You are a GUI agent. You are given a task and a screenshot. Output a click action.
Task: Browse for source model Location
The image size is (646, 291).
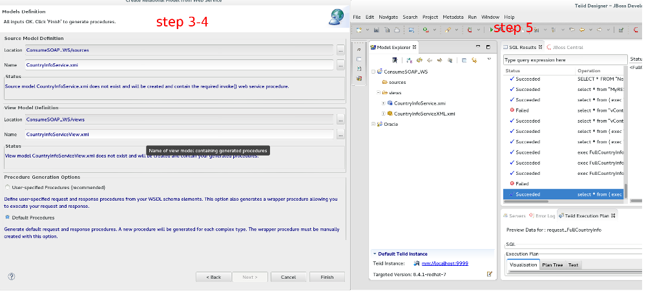click(x=340, y=50)
